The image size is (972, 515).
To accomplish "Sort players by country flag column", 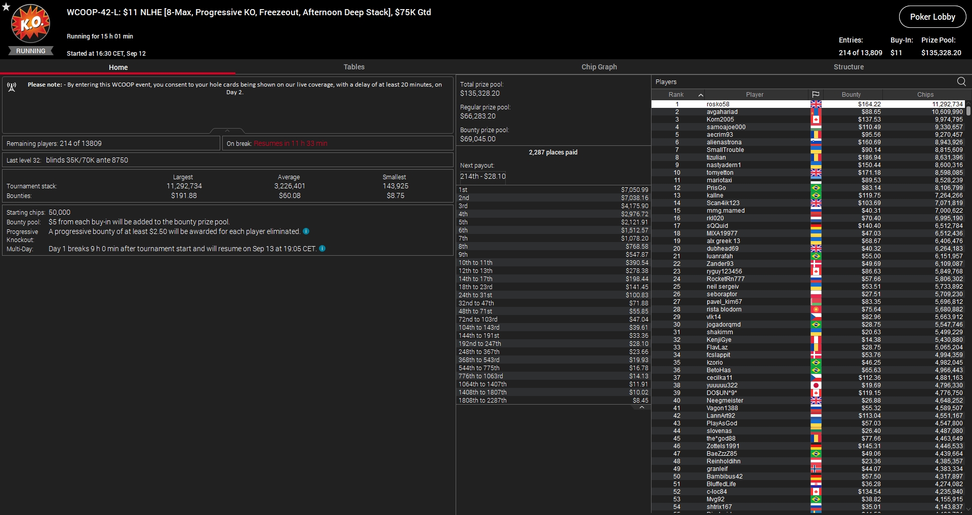I will tap(816, 95).
